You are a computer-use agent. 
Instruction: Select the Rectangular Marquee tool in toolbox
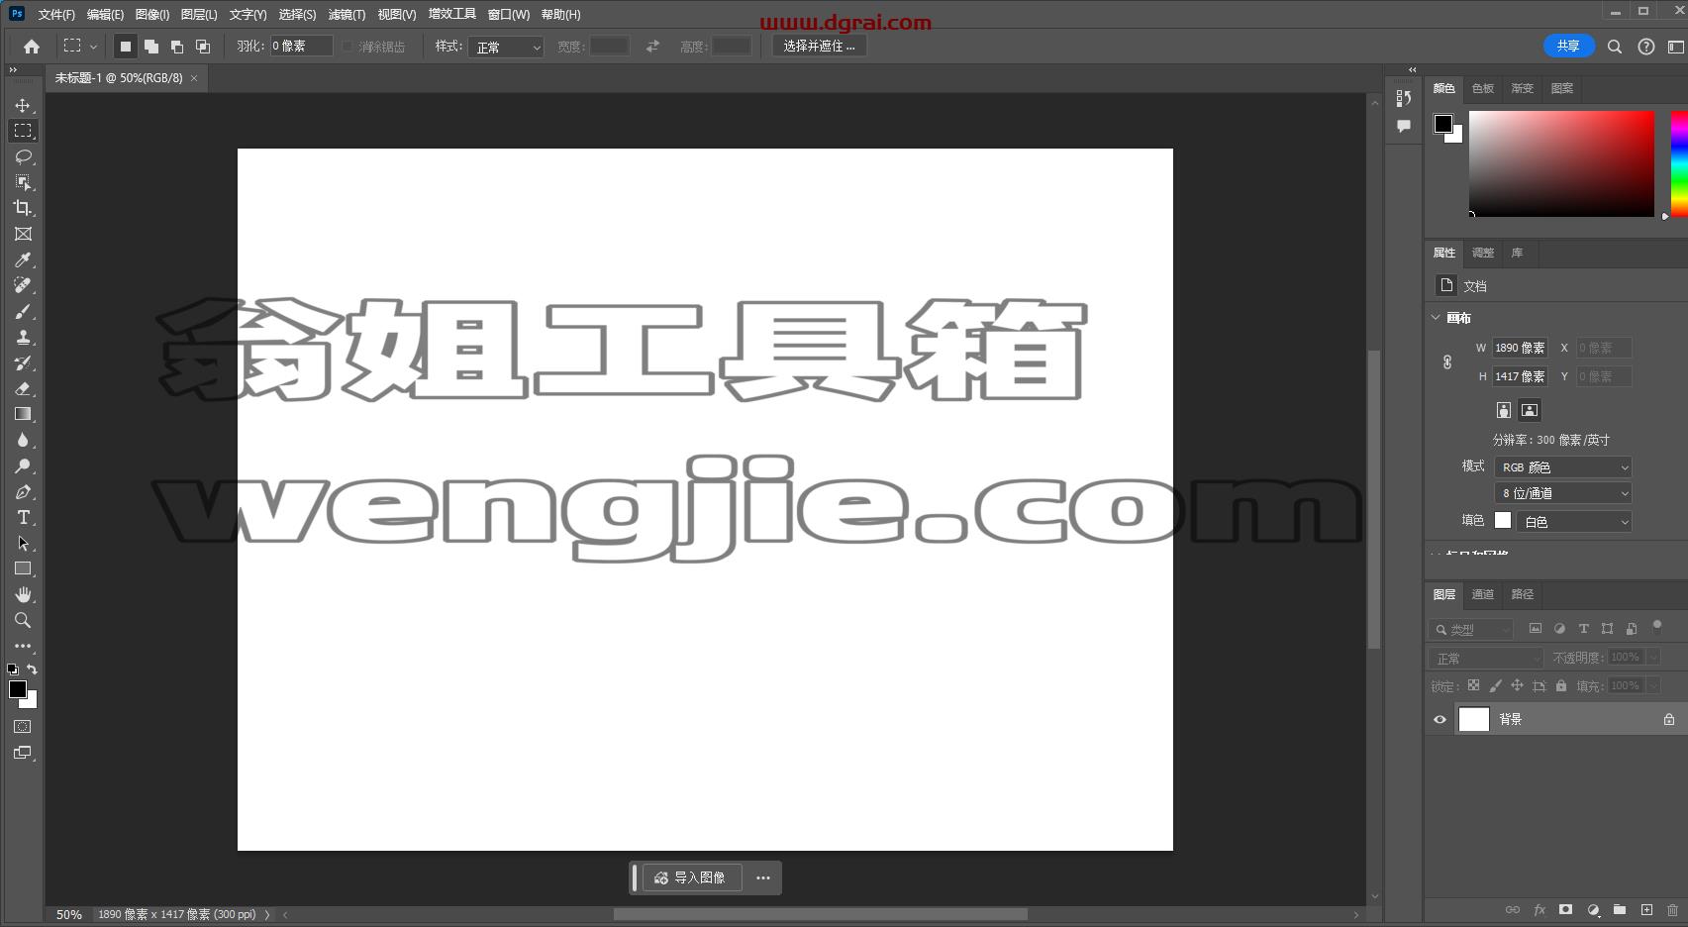[23, 131]
